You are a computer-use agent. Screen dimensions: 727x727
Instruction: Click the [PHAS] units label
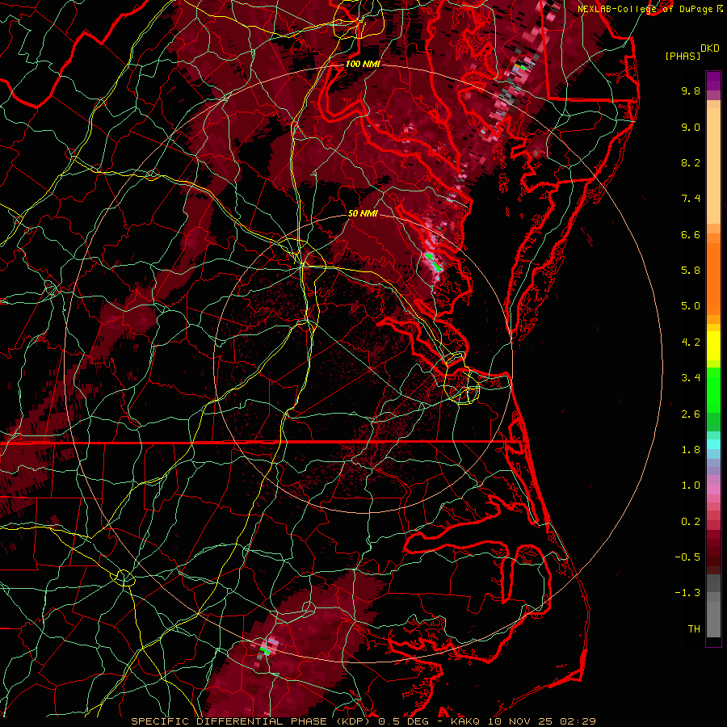pos(683,56)
